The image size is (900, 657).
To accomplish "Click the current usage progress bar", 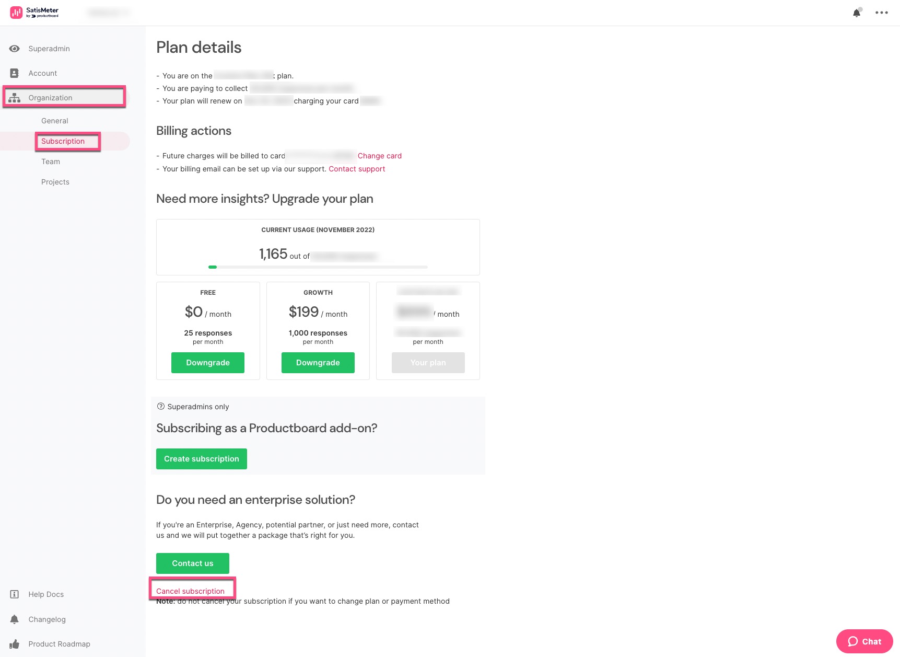I will coord(318,267).
